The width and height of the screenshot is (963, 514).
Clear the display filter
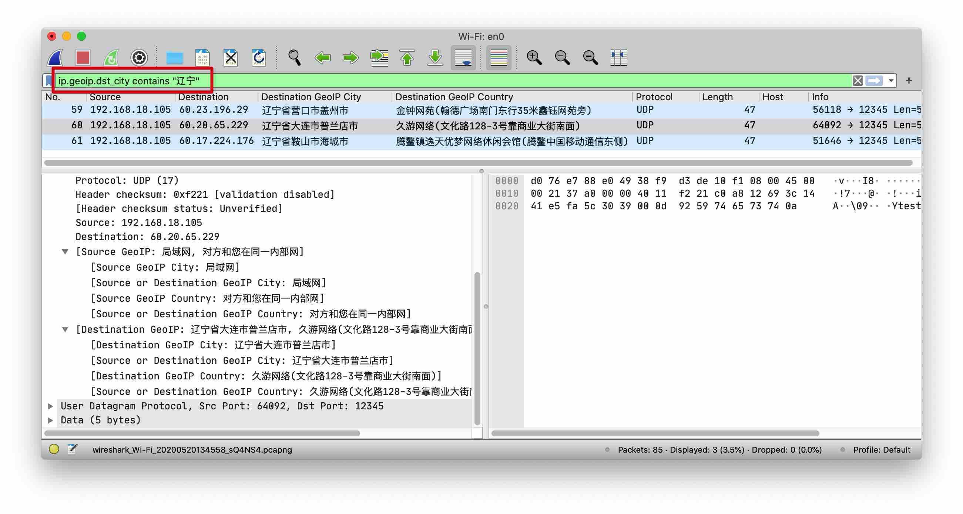click(857, 81)
